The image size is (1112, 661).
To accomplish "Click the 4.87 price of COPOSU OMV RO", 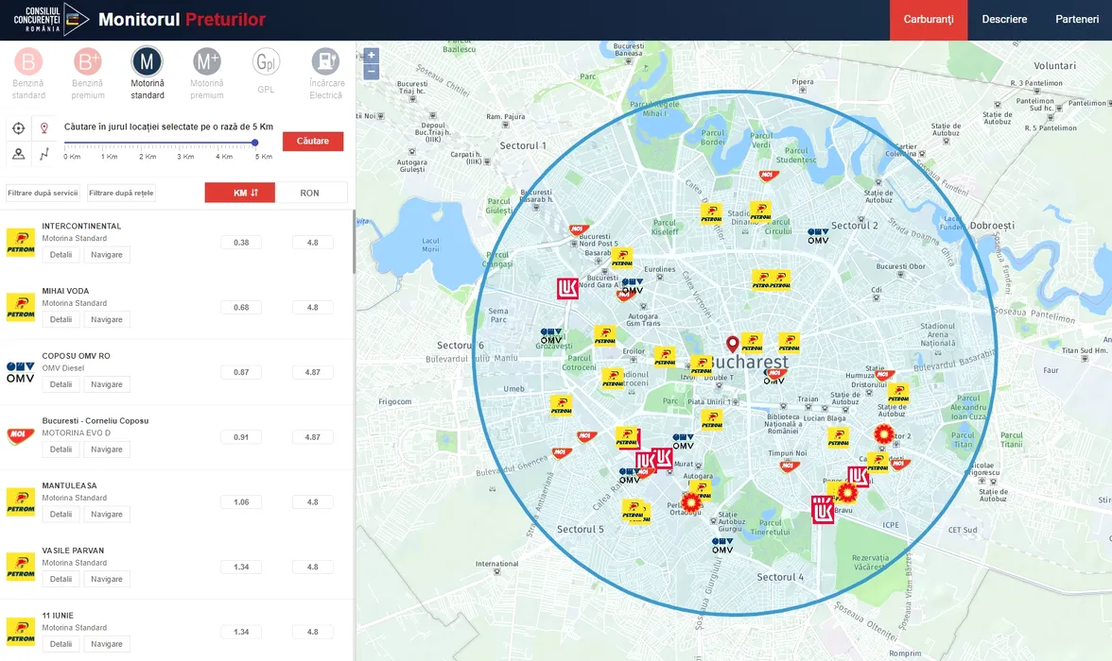I will pos(313,372).
